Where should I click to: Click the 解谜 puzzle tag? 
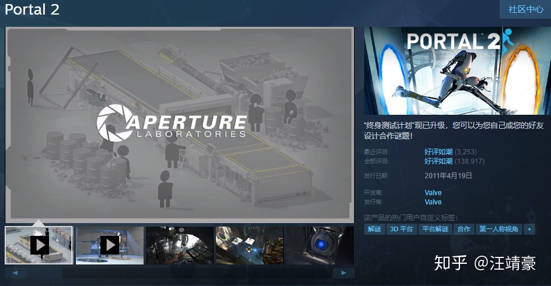(374, 229)
